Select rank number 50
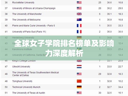This screenshot has height=96, width=128. 6,87
